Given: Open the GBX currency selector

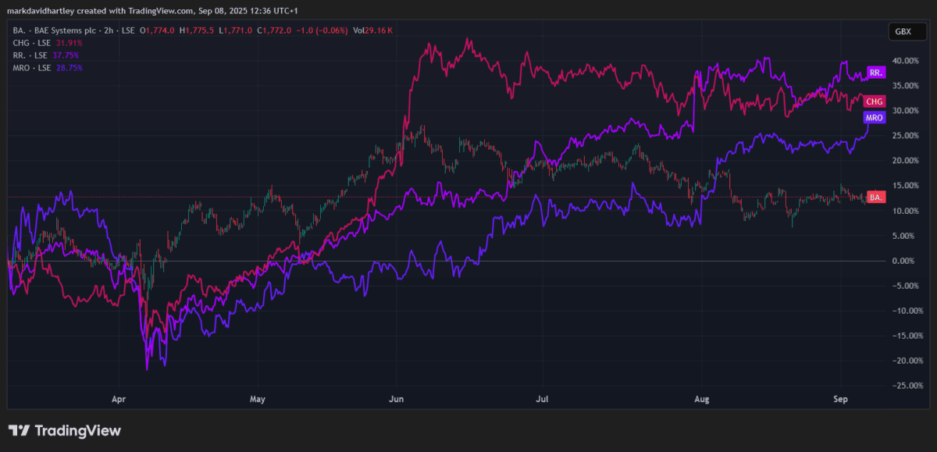Looking at the screenshot, I should pos(903,32).
